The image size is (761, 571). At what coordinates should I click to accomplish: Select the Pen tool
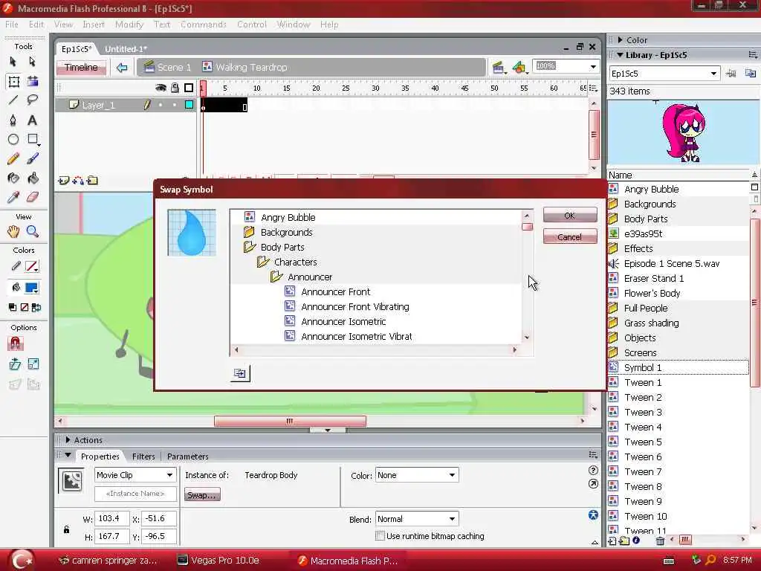click(13, 120)
